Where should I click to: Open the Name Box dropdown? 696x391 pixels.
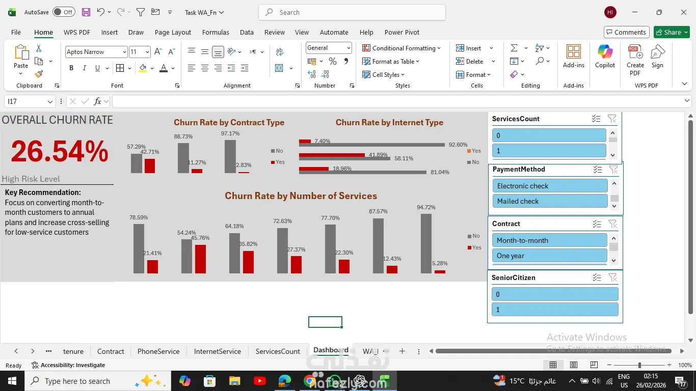(50, 101)
